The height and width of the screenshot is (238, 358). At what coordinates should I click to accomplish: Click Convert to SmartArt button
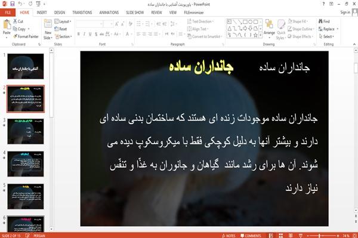point(205,36)
